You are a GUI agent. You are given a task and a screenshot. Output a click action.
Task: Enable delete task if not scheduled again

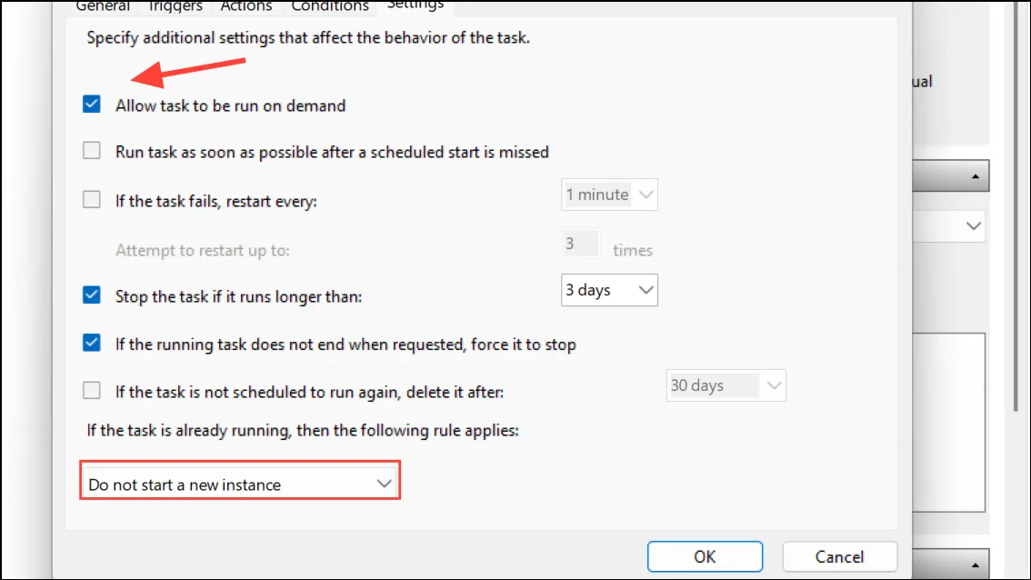click(x=92, y=391)
